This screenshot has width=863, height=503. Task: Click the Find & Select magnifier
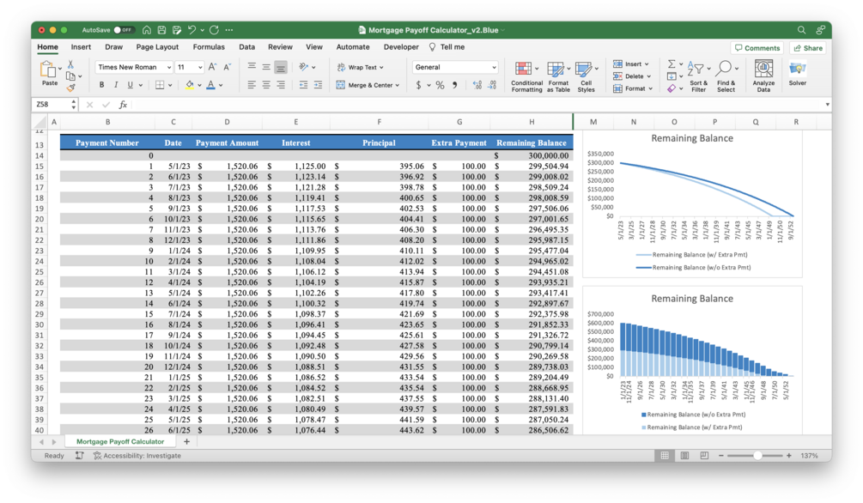click(x=724, y=69)
